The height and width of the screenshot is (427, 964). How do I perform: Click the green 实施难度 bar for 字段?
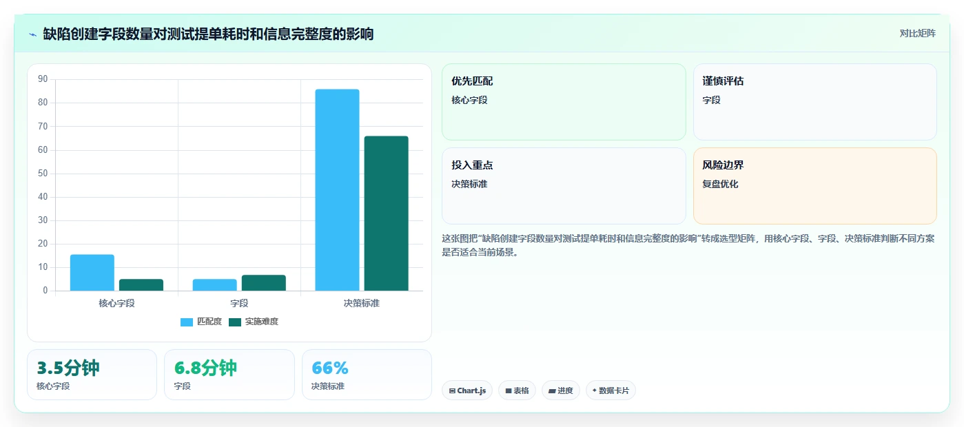264,283
